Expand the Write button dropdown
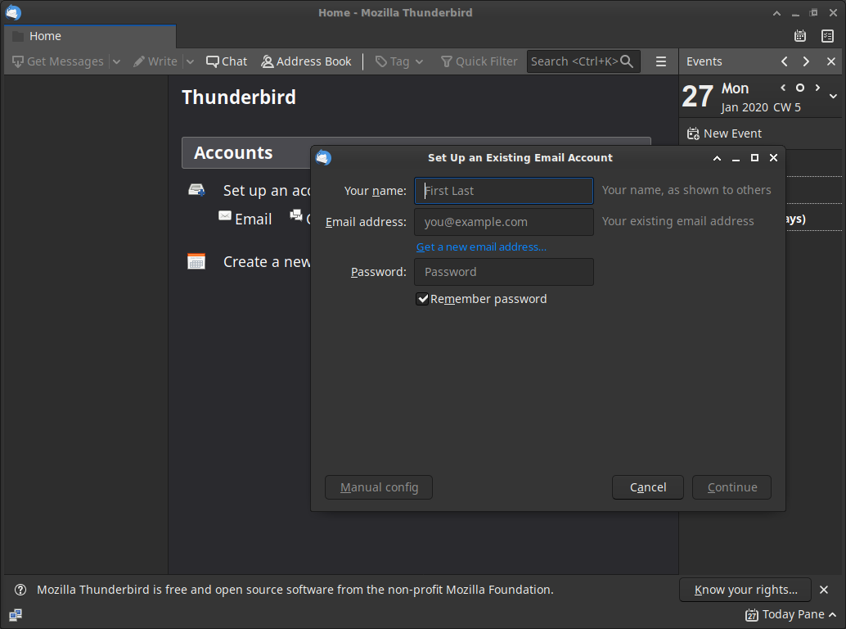Screen dimensions: 846x629 point(189,61)
